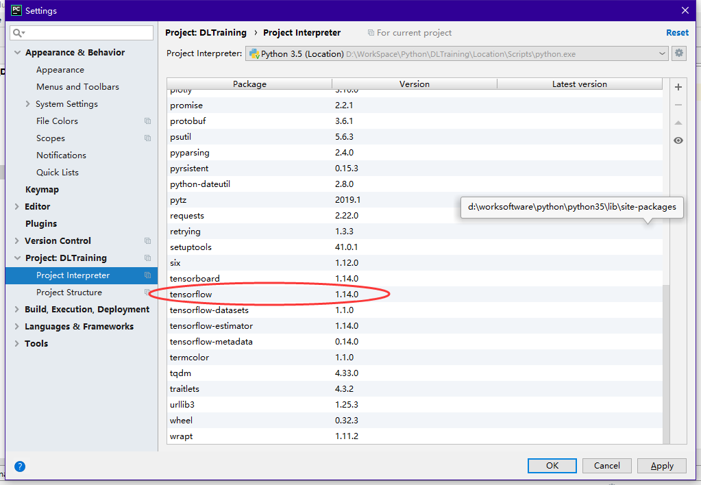Viewport: 701px width, 485px height.
Task: Click the uninstall package minus icon
Action: pyautogui.click(x=678, y=105)
